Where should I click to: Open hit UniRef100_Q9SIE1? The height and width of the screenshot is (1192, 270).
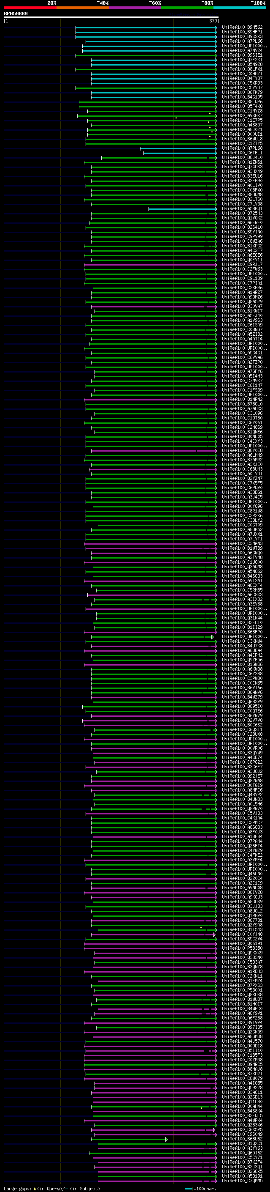(x=242, y=55)
